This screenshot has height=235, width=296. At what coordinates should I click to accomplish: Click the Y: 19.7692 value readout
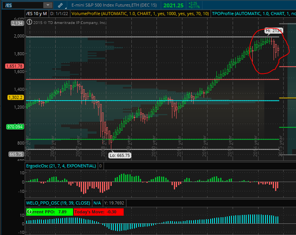[114, 203]
